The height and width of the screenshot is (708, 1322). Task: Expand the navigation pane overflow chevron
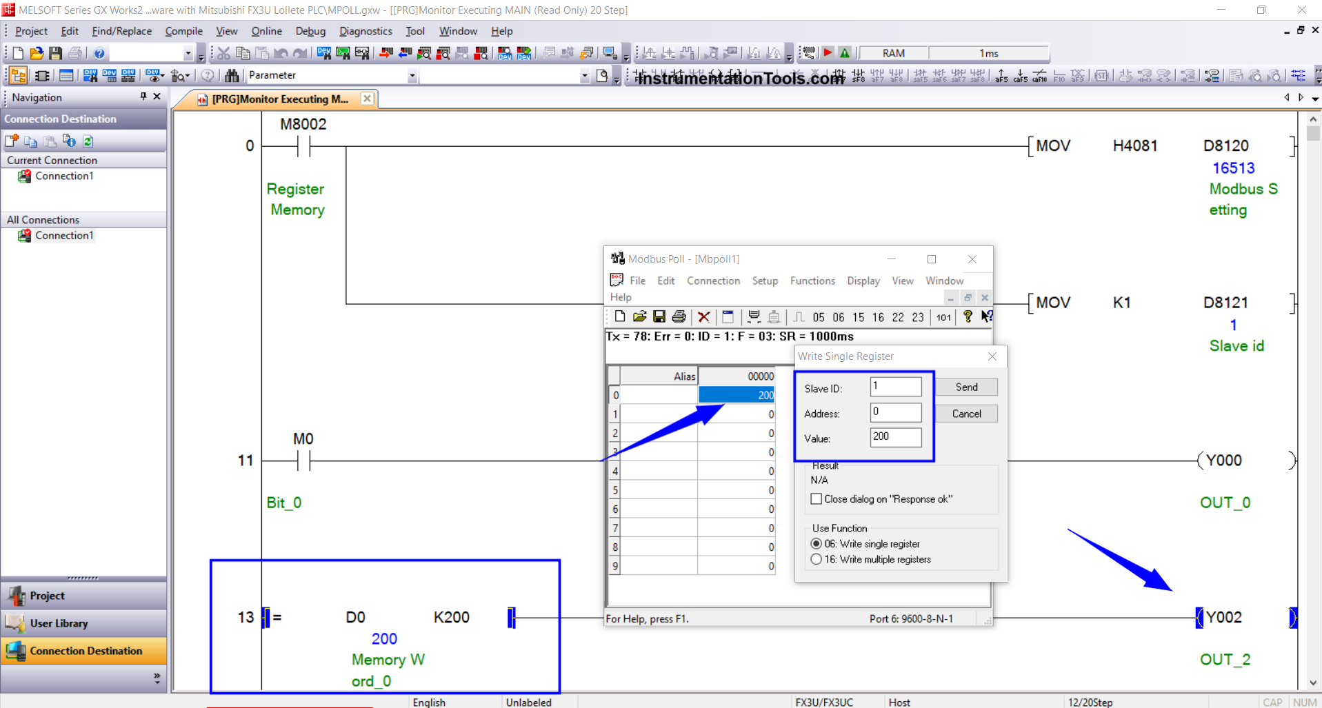[x=157, y=678]
